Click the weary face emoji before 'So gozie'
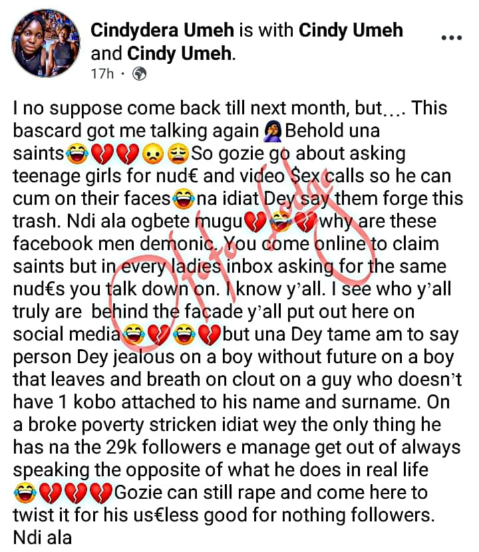Viewport: 479px width, 552px height. click(178, 154)
